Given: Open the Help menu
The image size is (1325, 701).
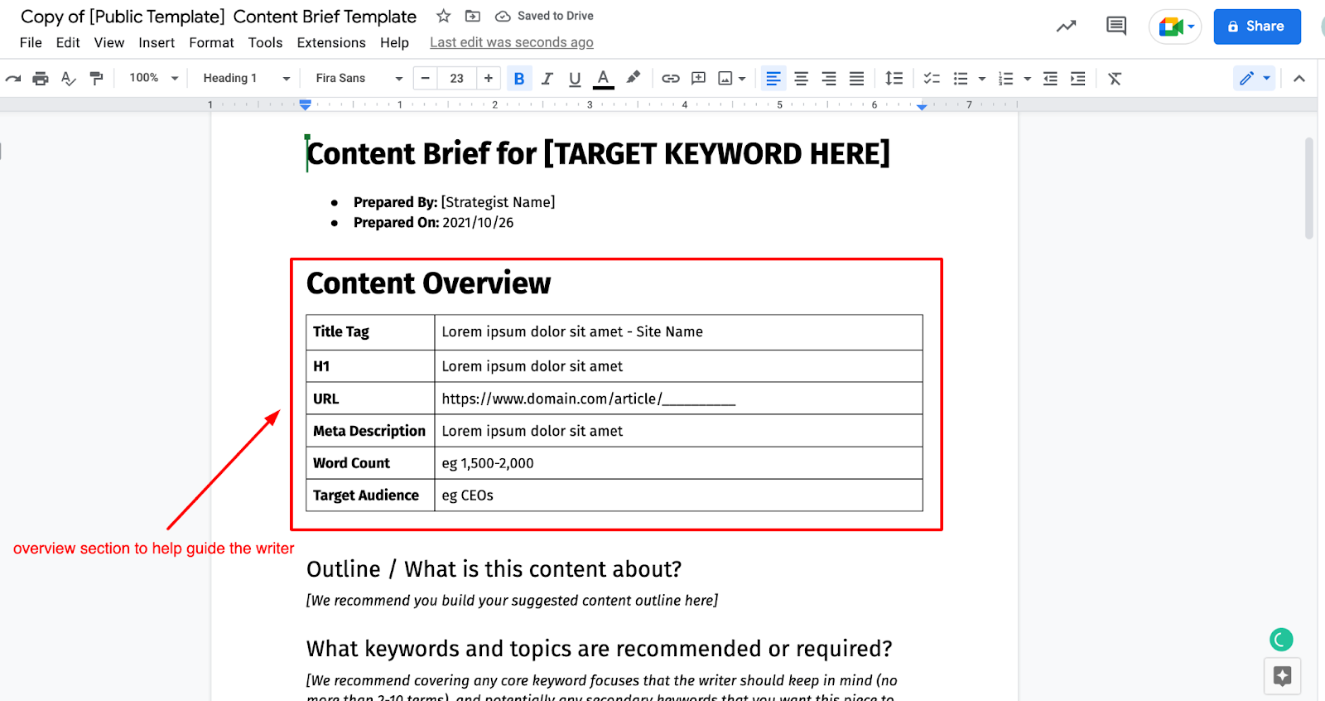Looking at the screenshot, I should click(x=394, y=42).
